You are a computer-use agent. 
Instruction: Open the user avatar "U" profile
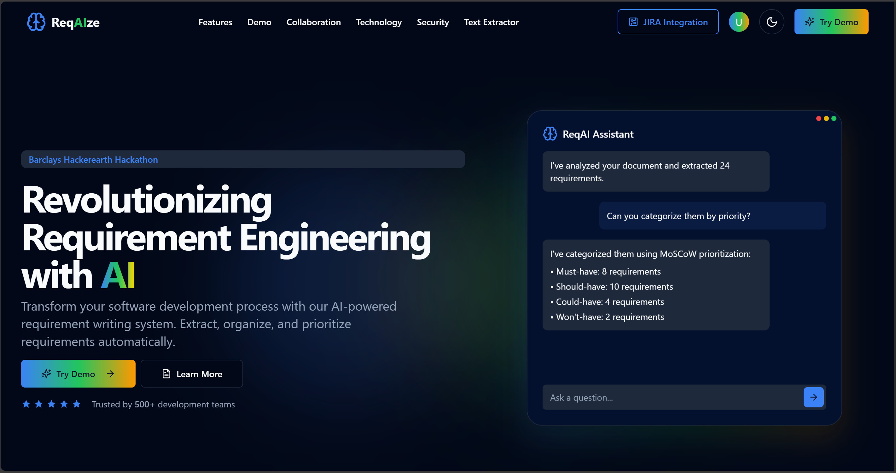click(x=738, y=22)
